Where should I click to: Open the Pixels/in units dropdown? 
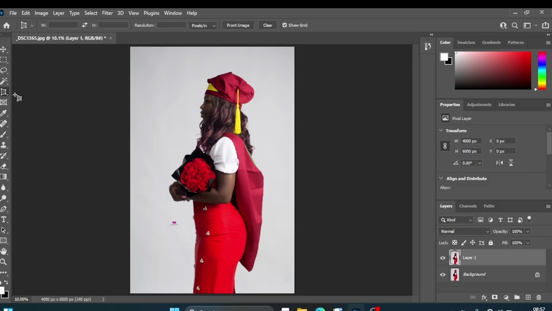click(203, 25)
